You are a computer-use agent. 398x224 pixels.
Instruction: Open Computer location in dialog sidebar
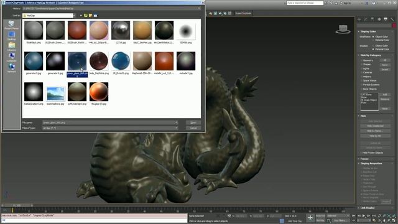(x=11, y=57)
